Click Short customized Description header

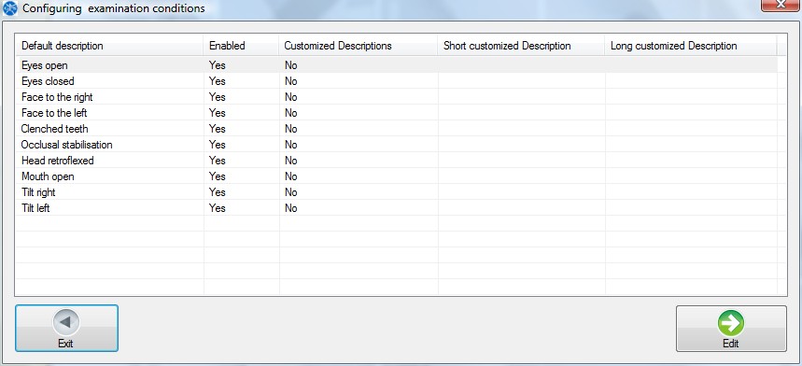[522, 46]
